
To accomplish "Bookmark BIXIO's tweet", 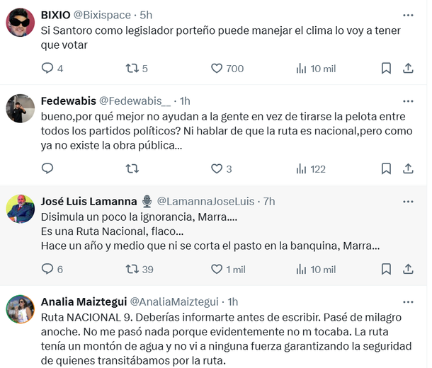I will [x=386, y=69].
